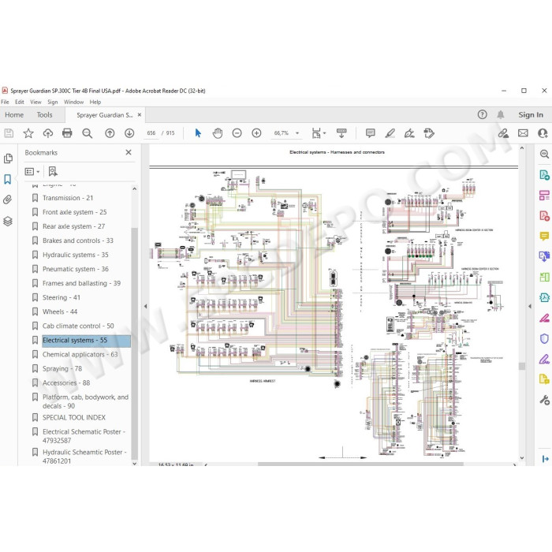Open the Attachments paperclip panel
The width and height of the screenshot is (552, 552).
[x=8, y=200]
